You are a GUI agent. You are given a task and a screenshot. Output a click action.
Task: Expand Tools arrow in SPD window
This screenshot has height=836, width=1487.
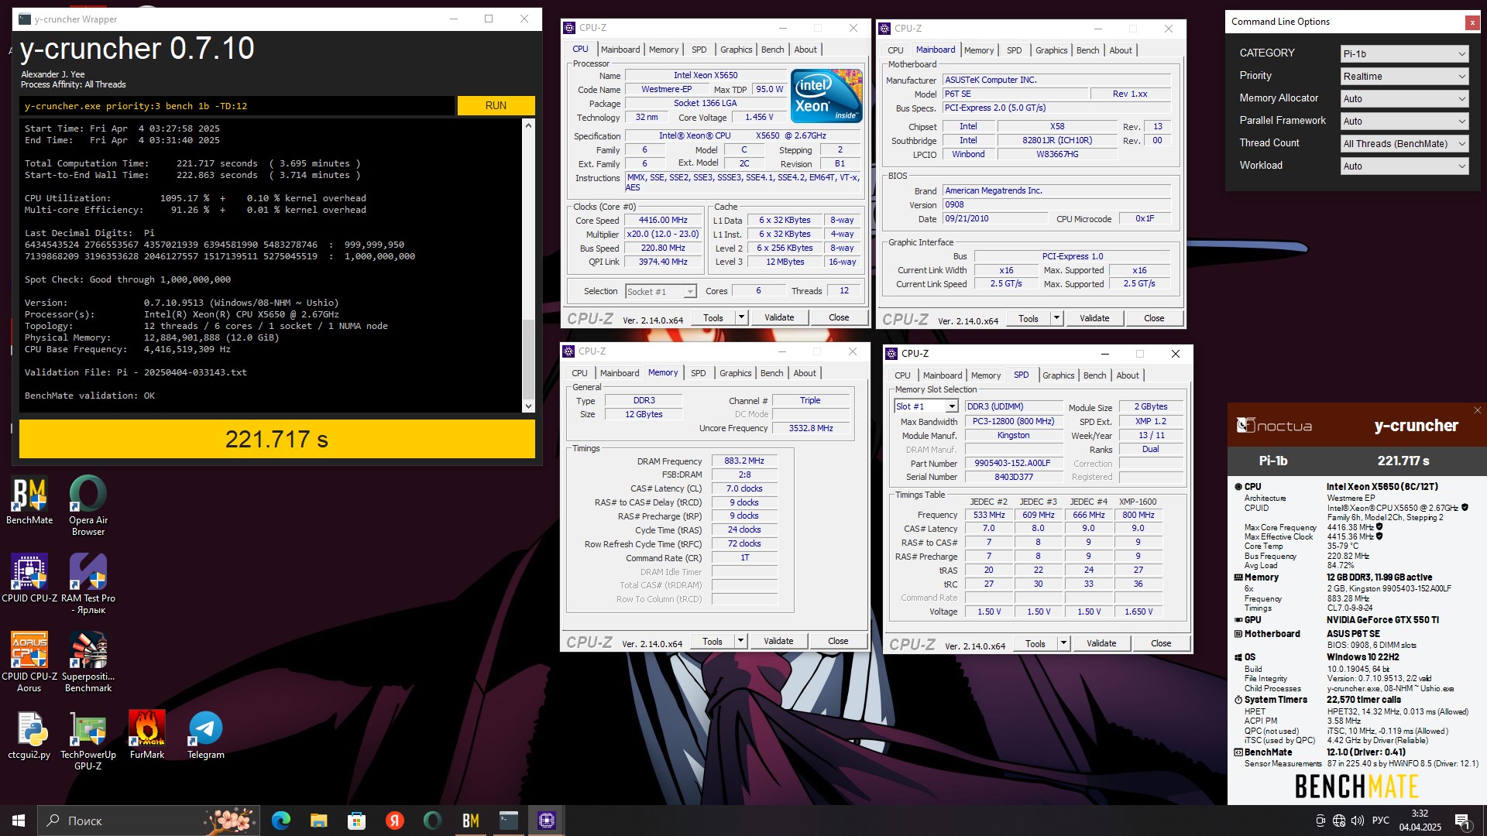point(1063,643)
